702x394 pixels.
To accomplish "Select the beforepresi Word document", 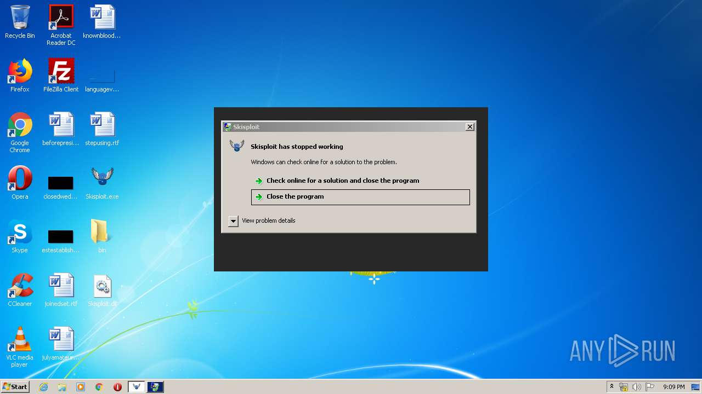I will 61,129.
